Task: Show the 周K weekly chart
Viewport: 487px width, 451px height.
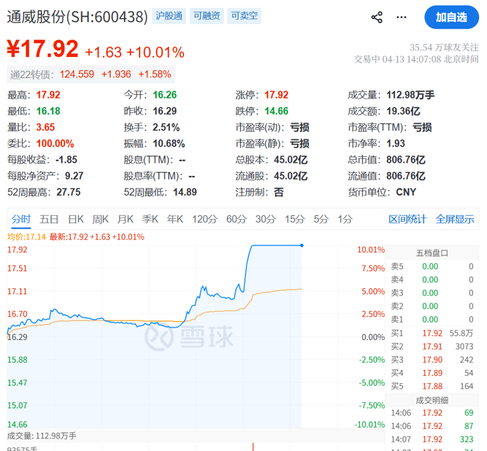Action: 101,219
